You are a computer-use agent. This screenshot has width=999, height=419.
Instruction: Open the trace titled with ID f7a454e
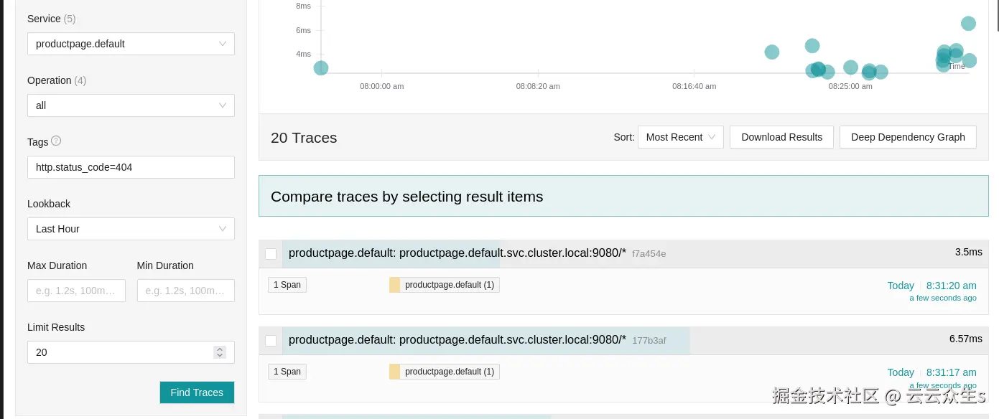[457, 253]
